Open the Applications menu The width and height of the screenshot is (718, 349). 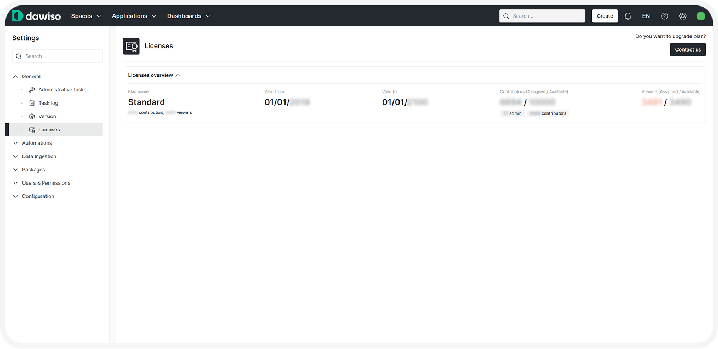(x=134, y=16)
